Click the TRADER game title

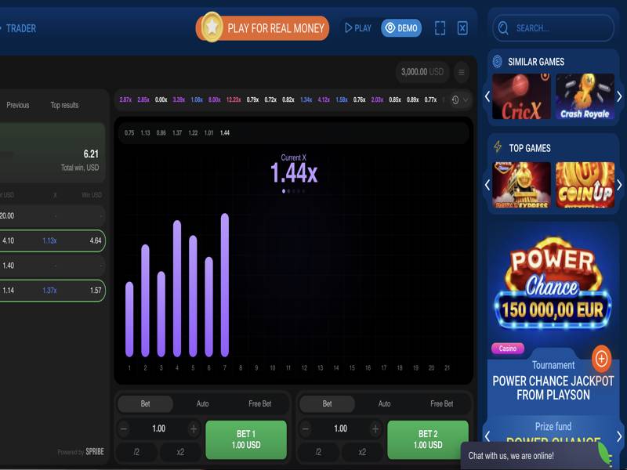(21, 28)
